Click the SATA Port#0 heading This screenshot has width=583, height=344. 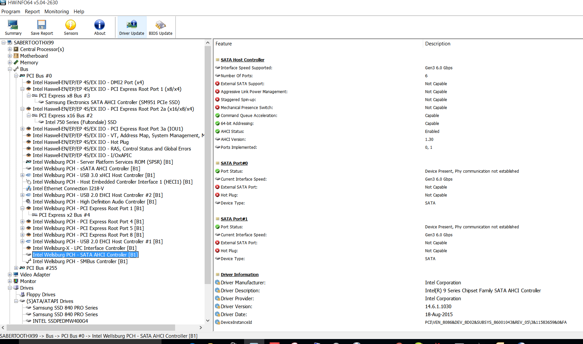point(234,163)
